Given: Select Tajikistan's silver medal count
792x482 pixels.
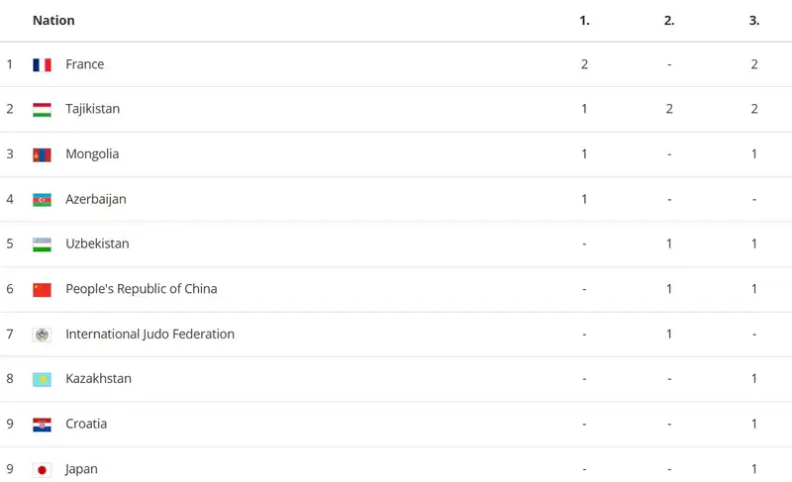Looking at the screenshot, I should (x=669, y=109).
